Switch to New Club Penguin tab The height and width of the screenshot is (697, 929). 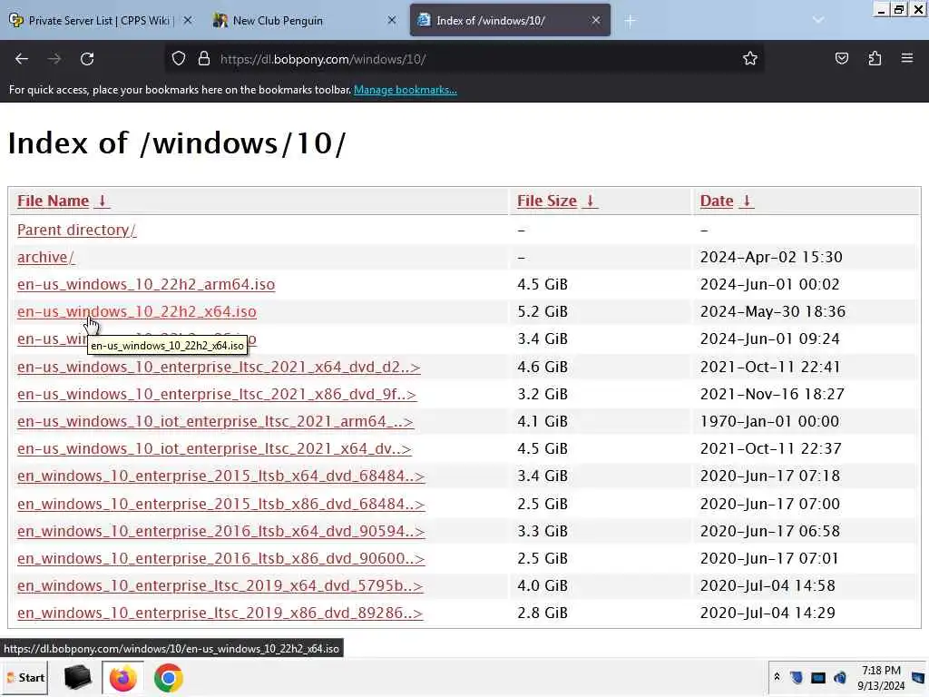[305, 21]
